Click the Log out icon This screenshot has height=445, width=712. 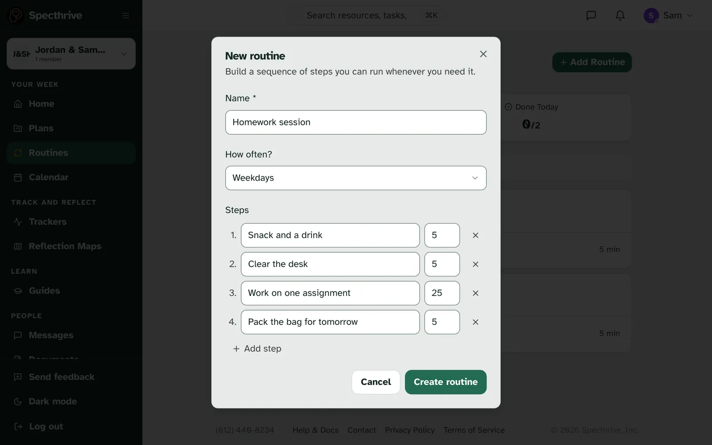coord(18,426)
